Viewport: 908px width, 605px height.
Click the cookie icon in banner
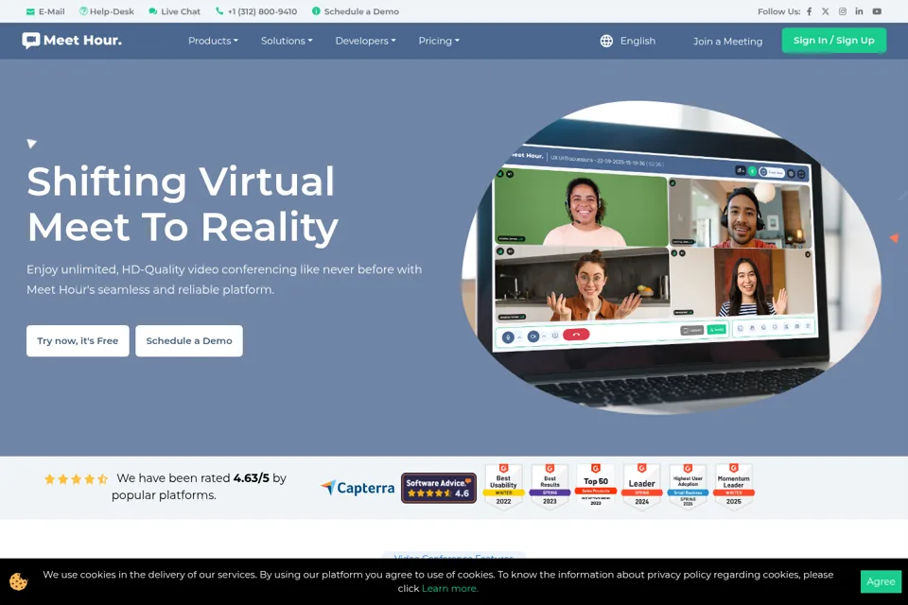pyautogui.click(x=19, y=581)
